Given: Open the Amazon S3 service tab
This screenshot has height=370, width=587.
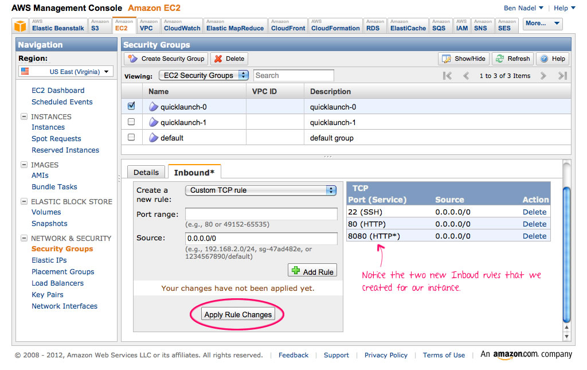Looking at the screenshot, I should coord(100,25).
